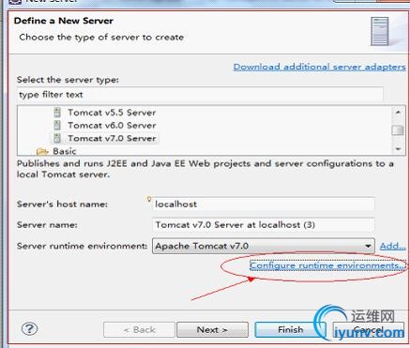Viewport: 410px width, 348px height.
Task: Click the 'Server runtime environment:' label
Action: point(82,246)
